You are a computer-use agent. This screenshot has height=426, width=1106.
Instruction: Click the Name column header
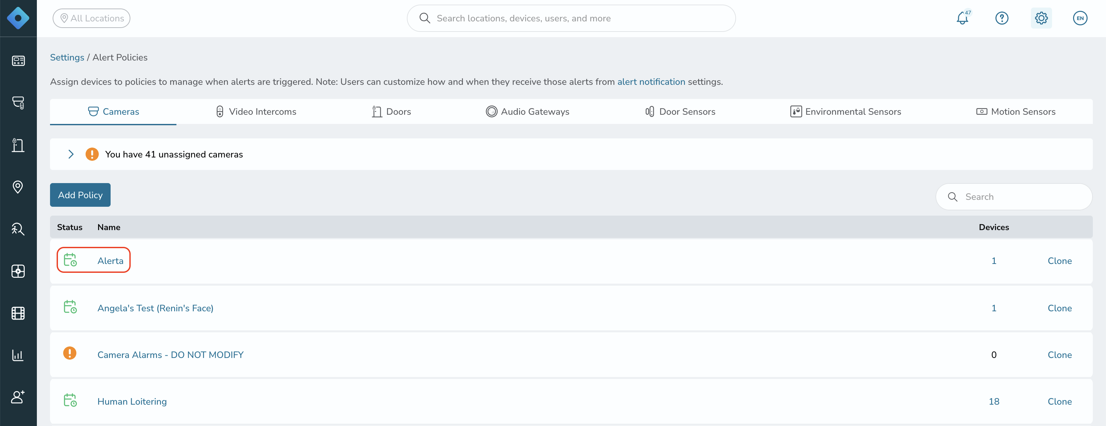pyautogui.click(x=109, y=227)
